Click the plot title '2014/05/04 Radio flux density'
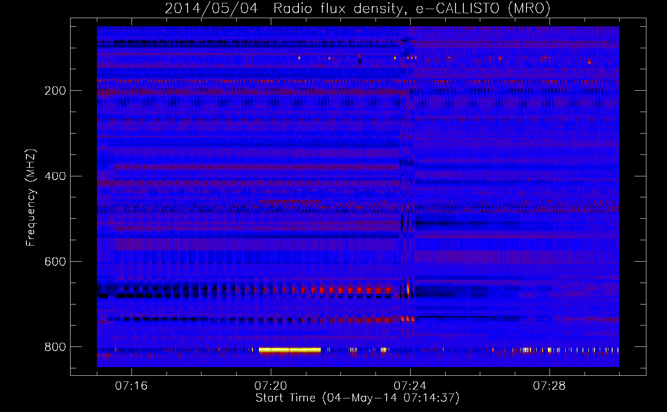This screenshot has width=667, height=412. (x=357, y=8)
